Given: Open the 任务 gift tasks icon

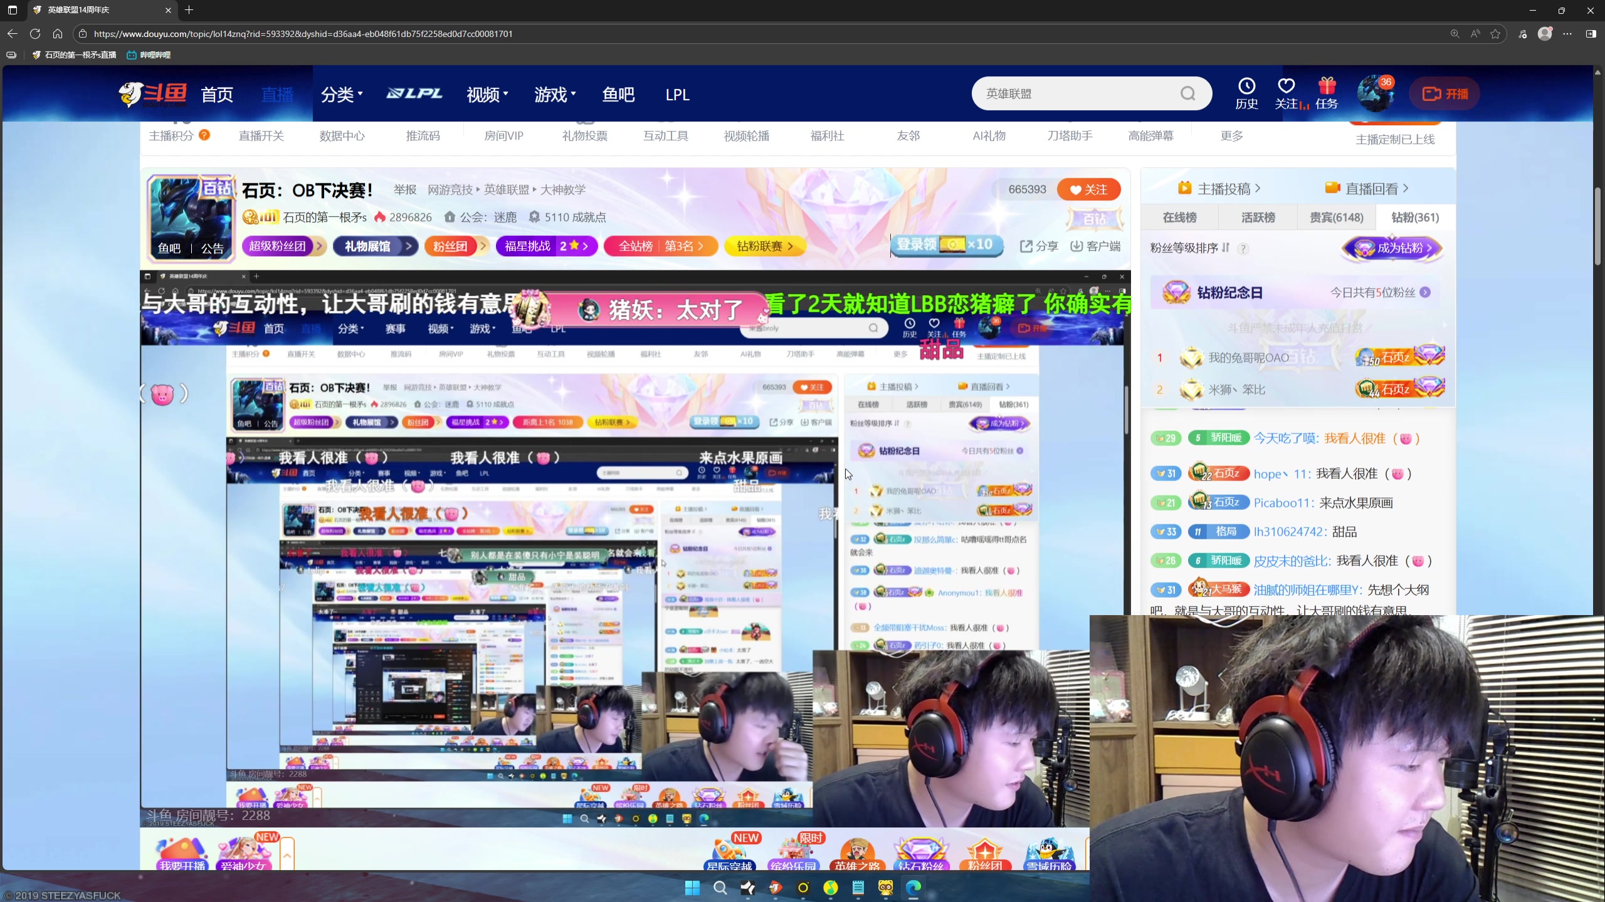Looking at the screenshot, I should click(x=1327, y=94).
